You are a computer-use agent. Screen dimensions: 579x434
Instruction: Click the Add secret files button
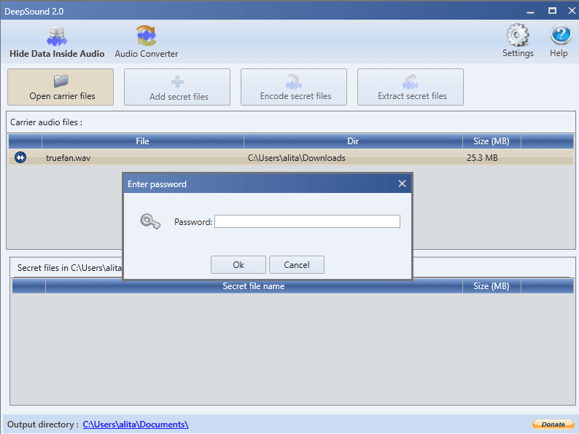(177, 87)
